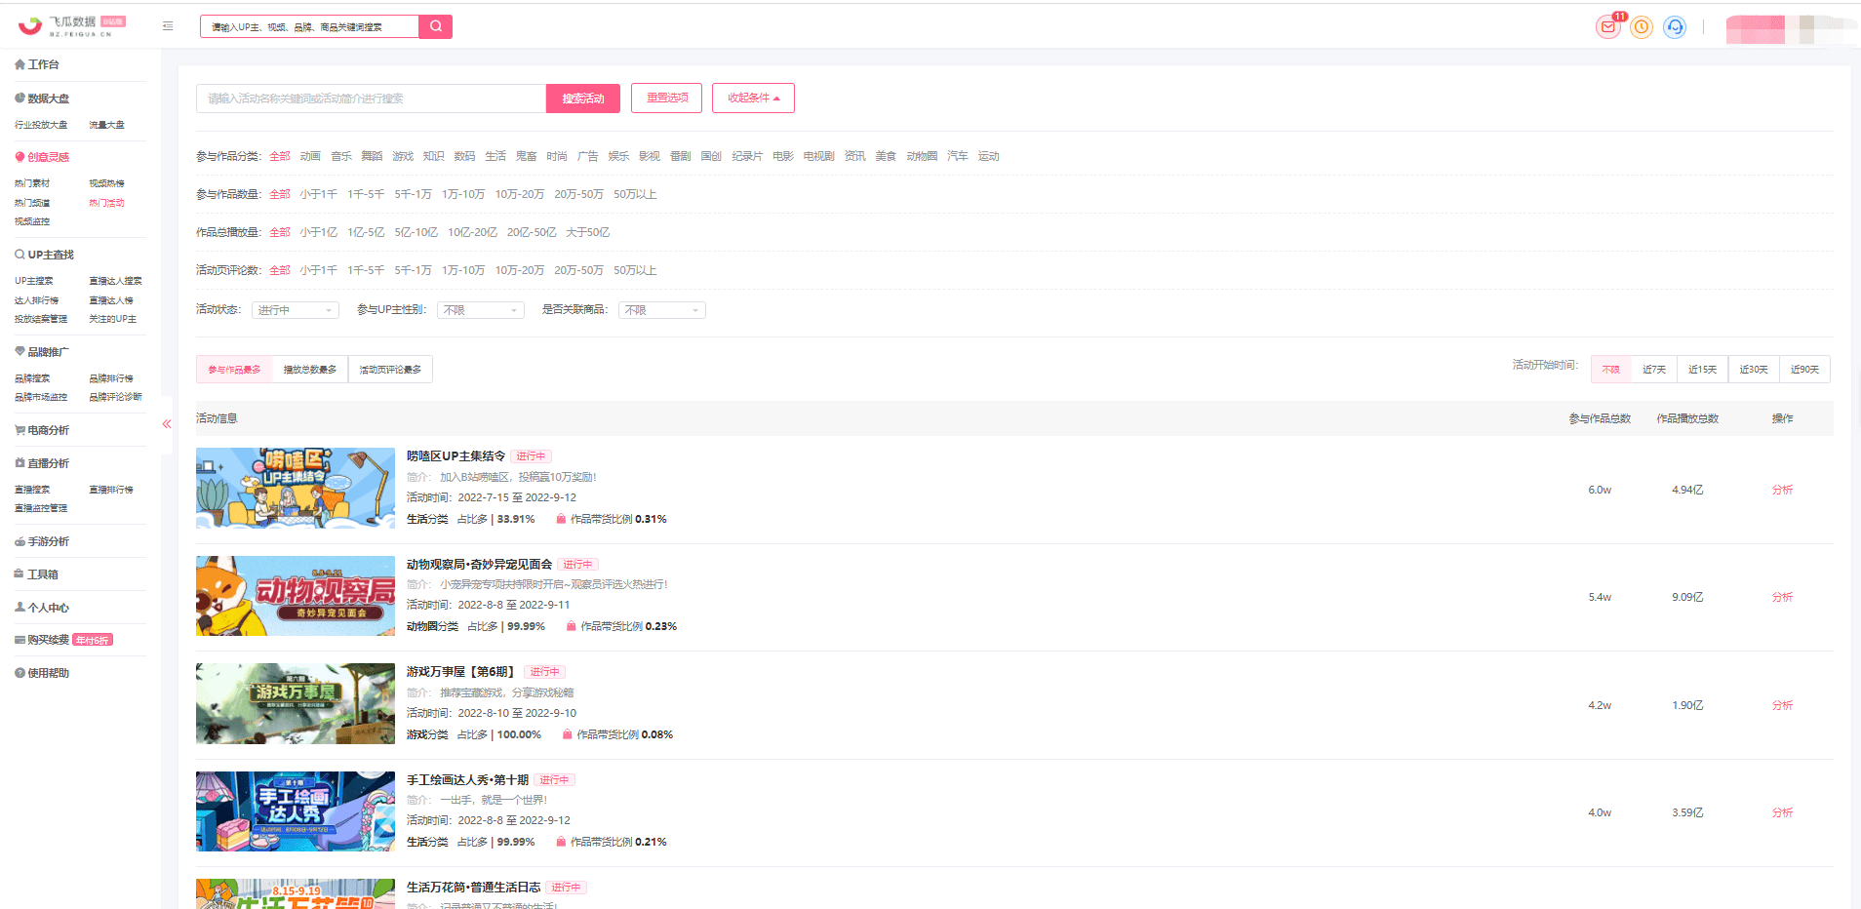
Task: Filter 活动页评论数 by 50万以上
Action: tap(635, 270)
